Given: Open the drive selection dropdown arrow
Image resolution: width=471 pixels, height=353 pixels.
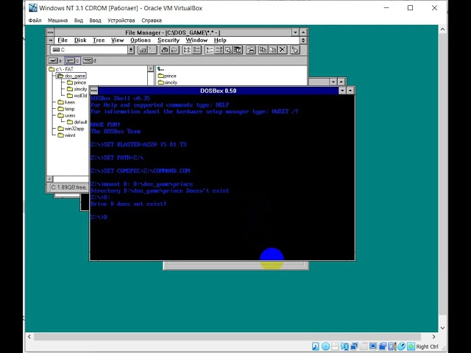Looking at the screenshot, I should (x=131, y=50).
